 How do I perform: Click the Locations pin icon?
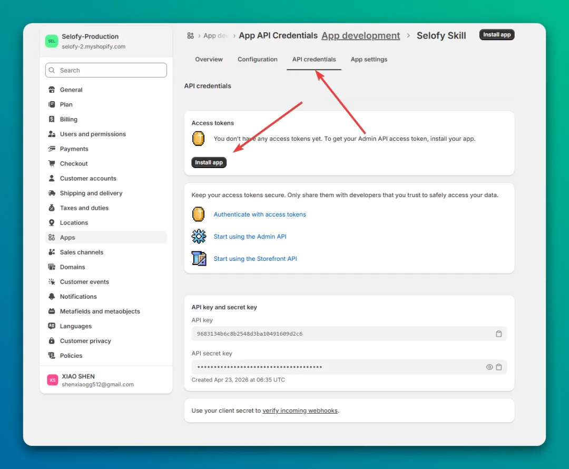(52, 222)
